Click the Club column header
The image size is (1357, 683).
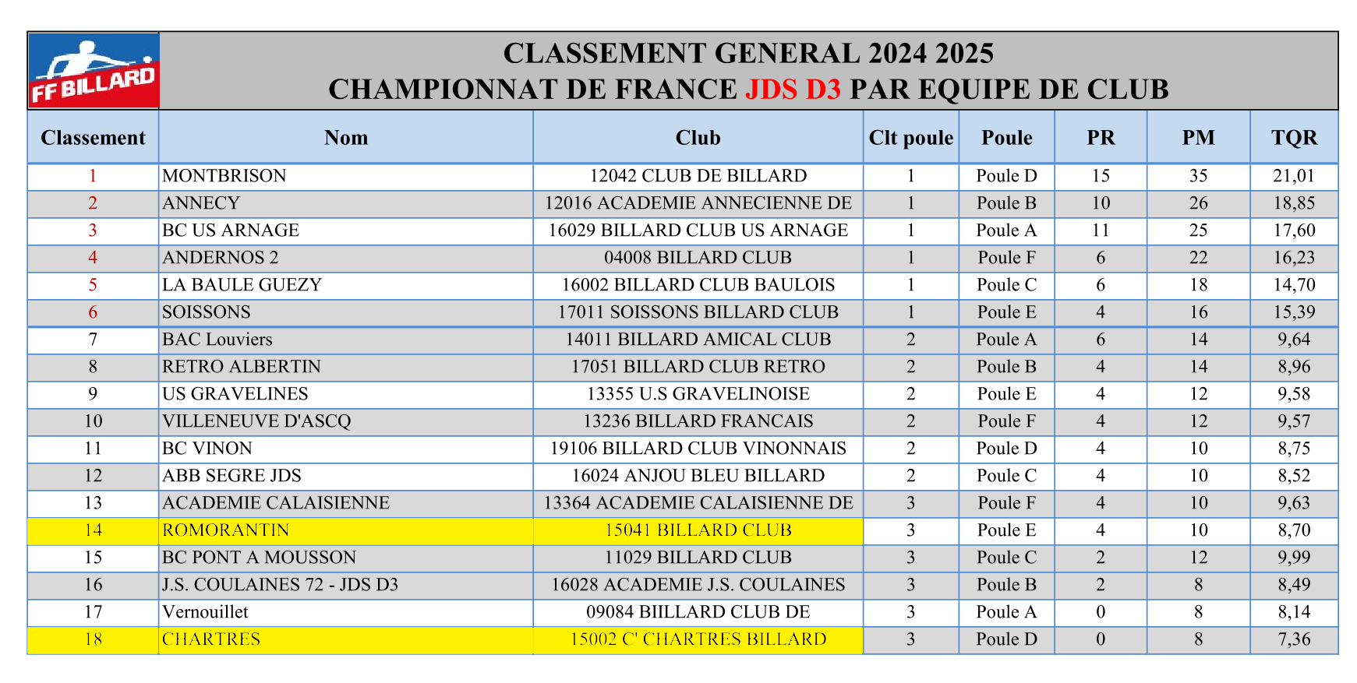(698, 137)
